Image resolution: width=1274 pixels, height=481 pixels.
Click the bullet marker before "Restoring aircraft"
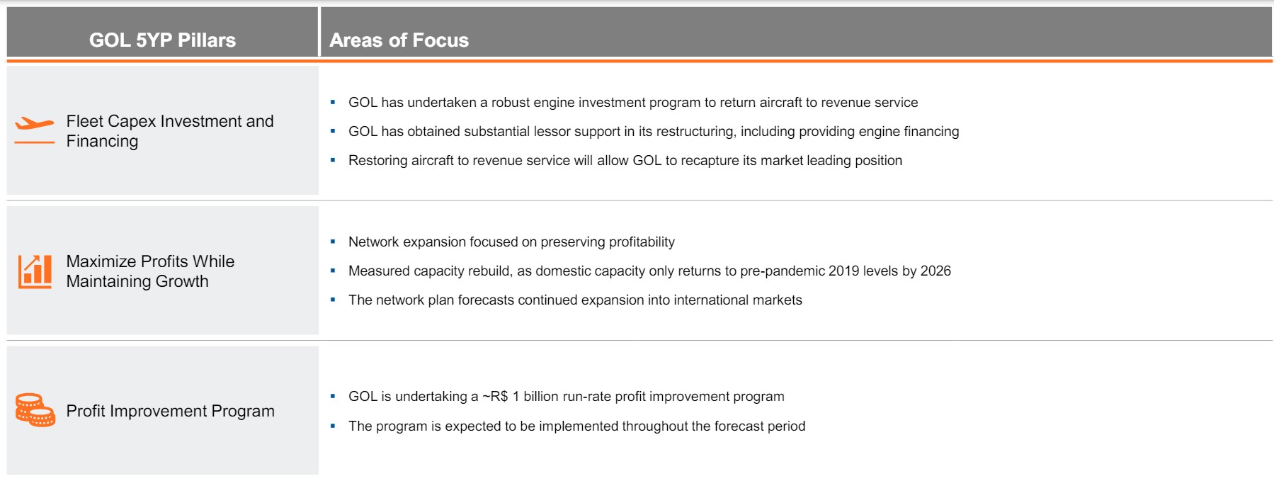[333, 161]
